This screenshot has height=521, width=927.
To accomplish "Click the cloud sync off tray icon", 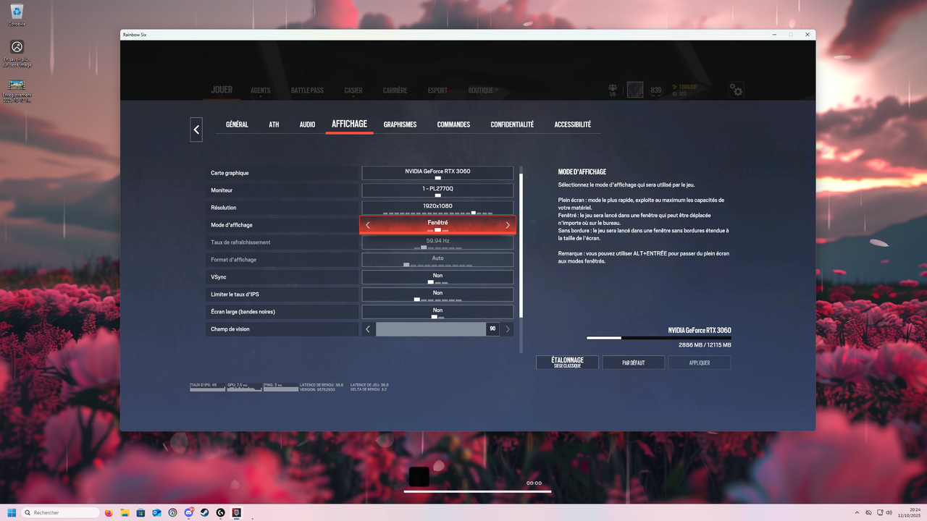I will click(869, 512).
